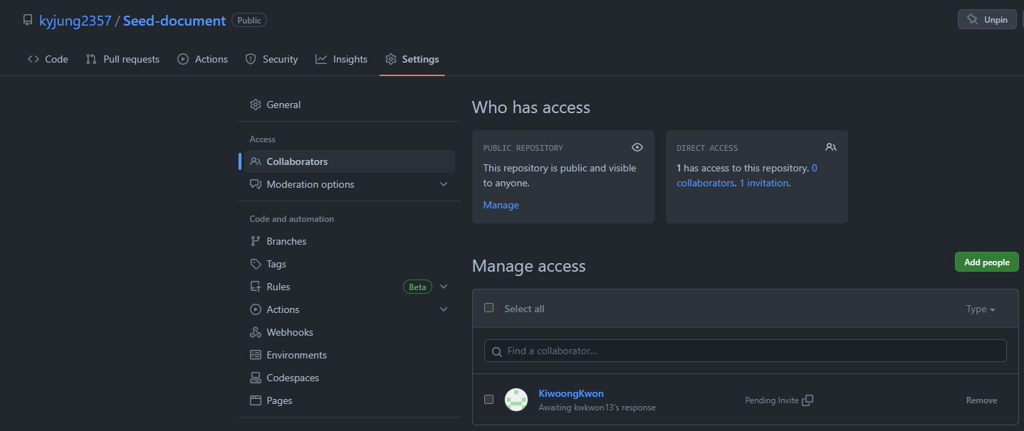Image resolution: width=1024 pixels, height=431 pixels.
Task: Open Tags settings
Action: coord(350,264)
